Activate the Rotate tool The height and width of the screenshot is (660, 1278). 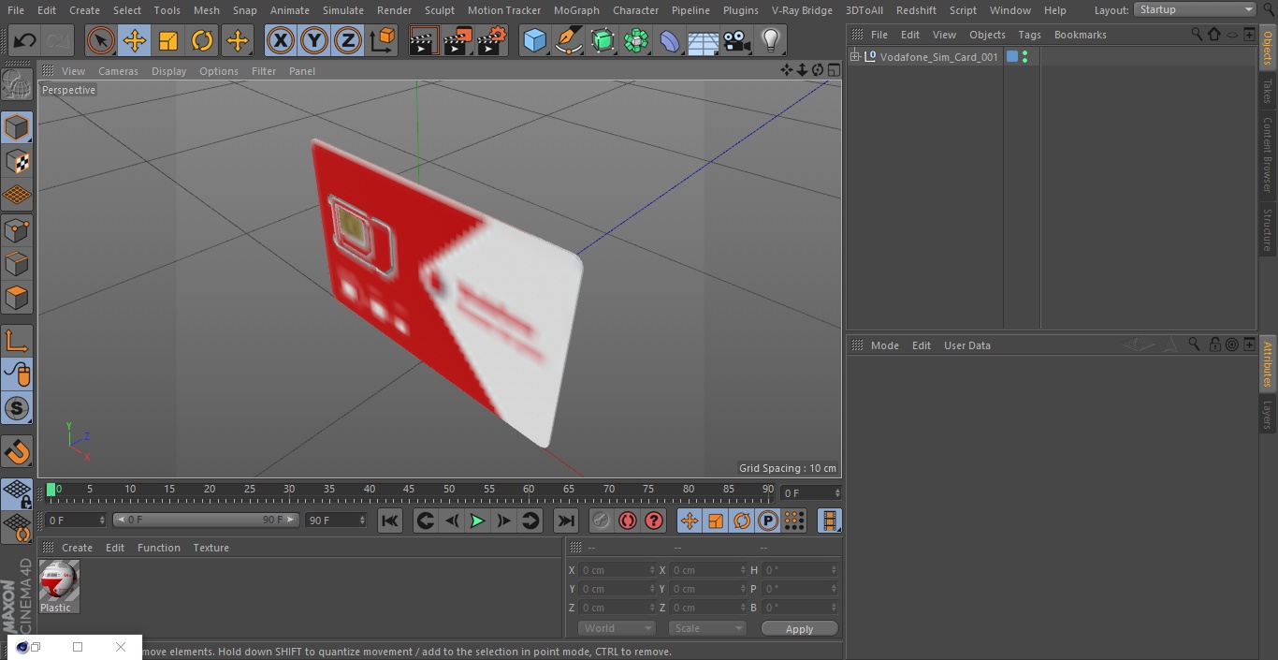[x=202, y=40]
